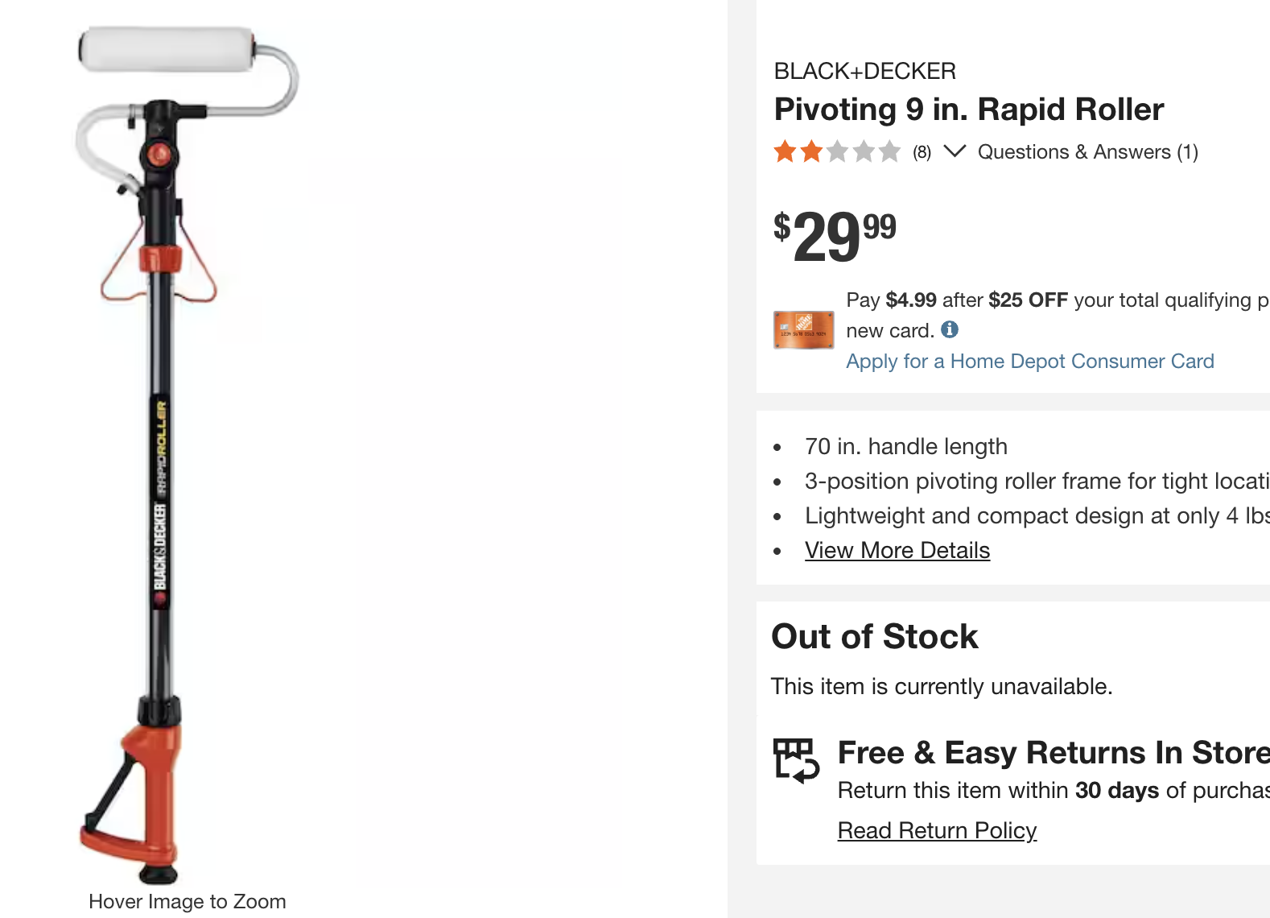This screenshot has height=918, width=1270.
Task: Click the first orange rating star
Action: [785, 151]
